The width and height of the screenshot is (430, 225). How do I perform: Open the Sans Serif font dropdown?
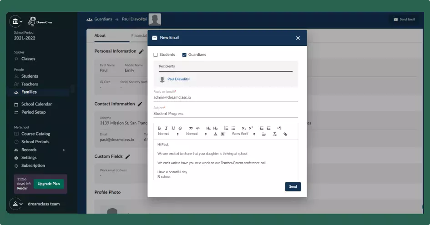(x=242, y=134)
